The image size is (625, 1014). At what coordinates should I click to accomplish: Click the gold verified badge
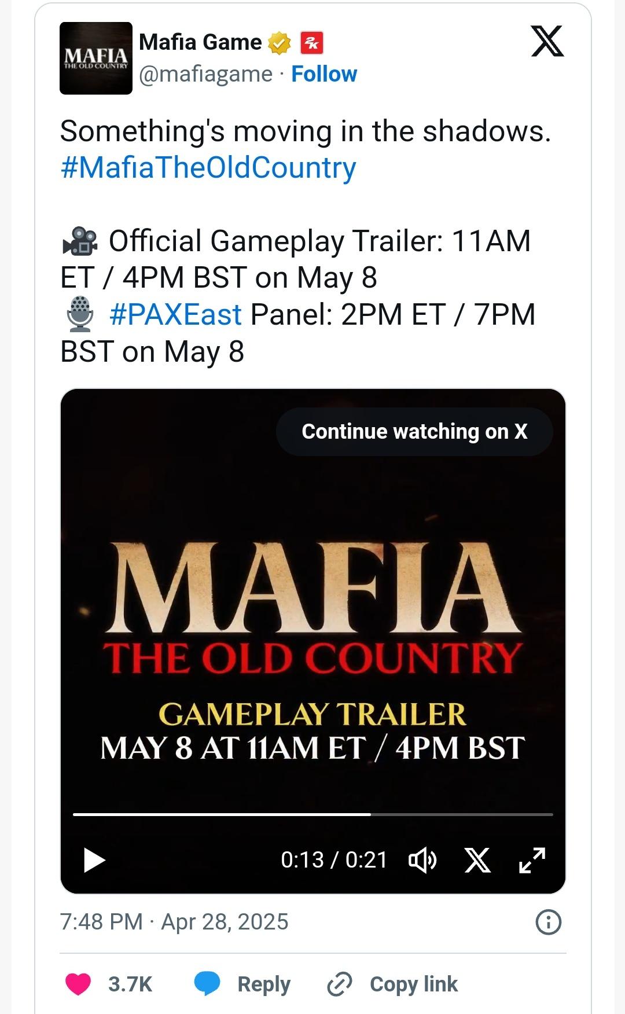280,43
